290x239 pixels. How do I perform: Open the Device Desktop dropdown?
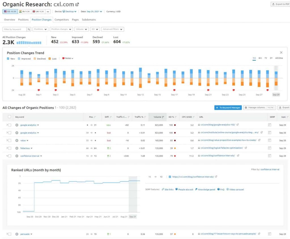[x=69, y=11]
